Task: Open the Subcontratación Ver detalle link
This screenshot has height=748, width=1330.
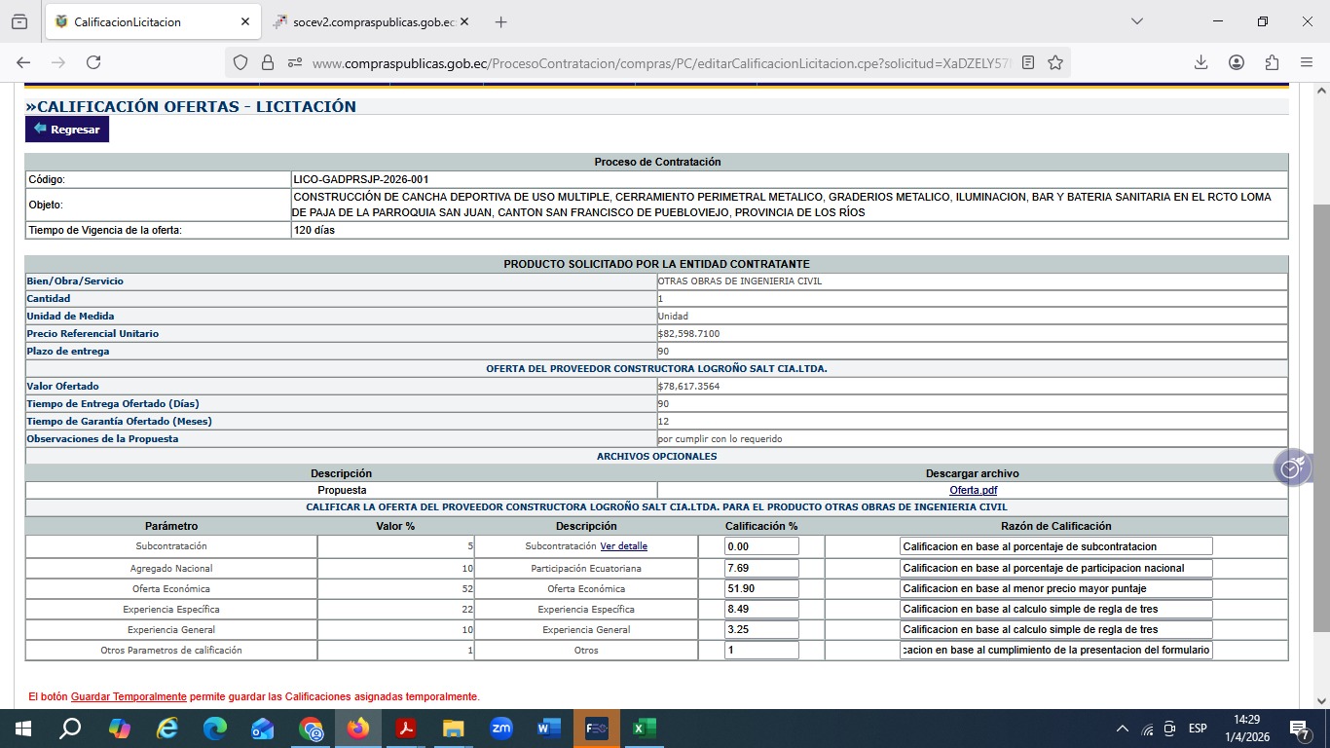Action: 623,546
